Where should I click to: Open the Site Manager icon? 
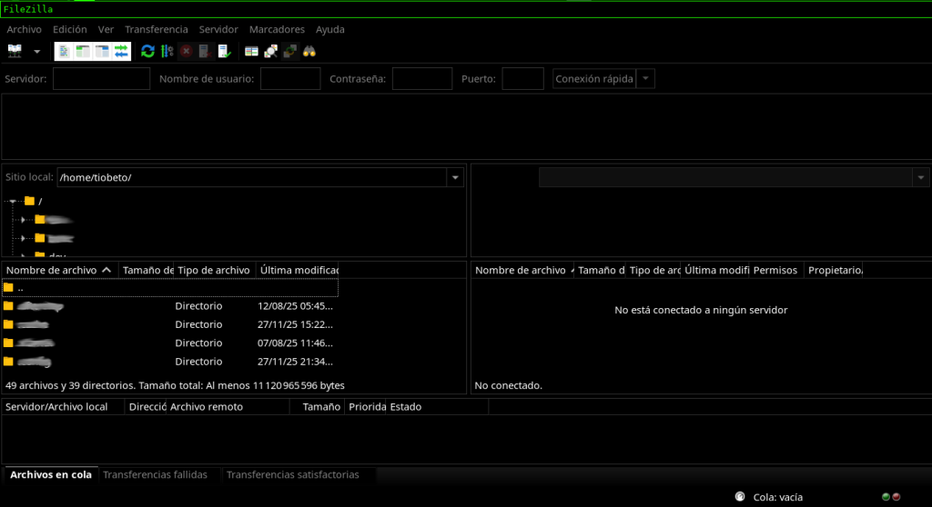[x=15, y=52]
